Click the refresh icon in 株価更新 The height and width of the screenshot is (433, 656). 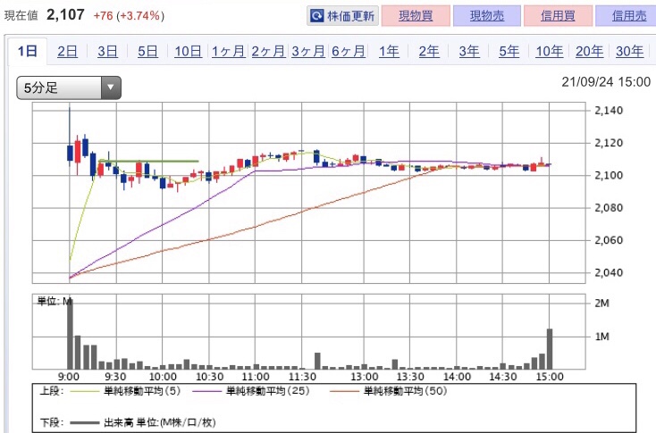[316, 16]
